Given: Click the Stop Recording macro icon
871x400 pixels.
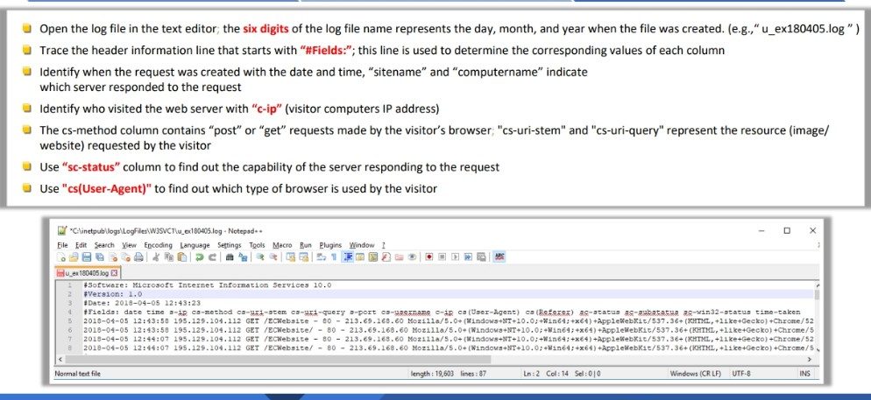Looking at the screenshot, I should [443, 256].
